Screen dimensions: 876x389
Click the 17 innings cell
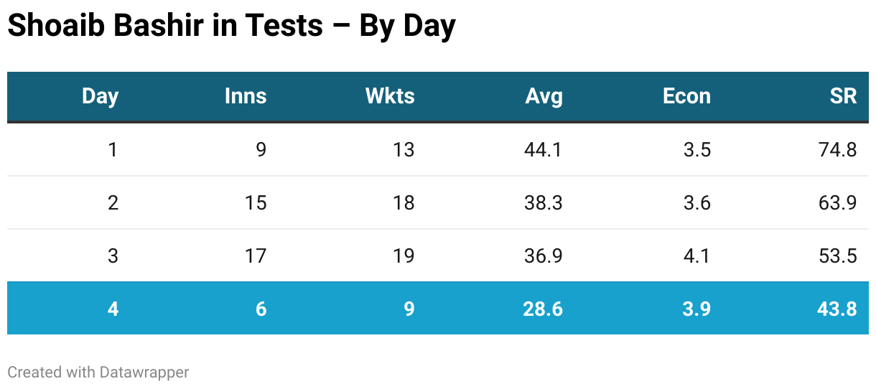[x=256, y=256]
